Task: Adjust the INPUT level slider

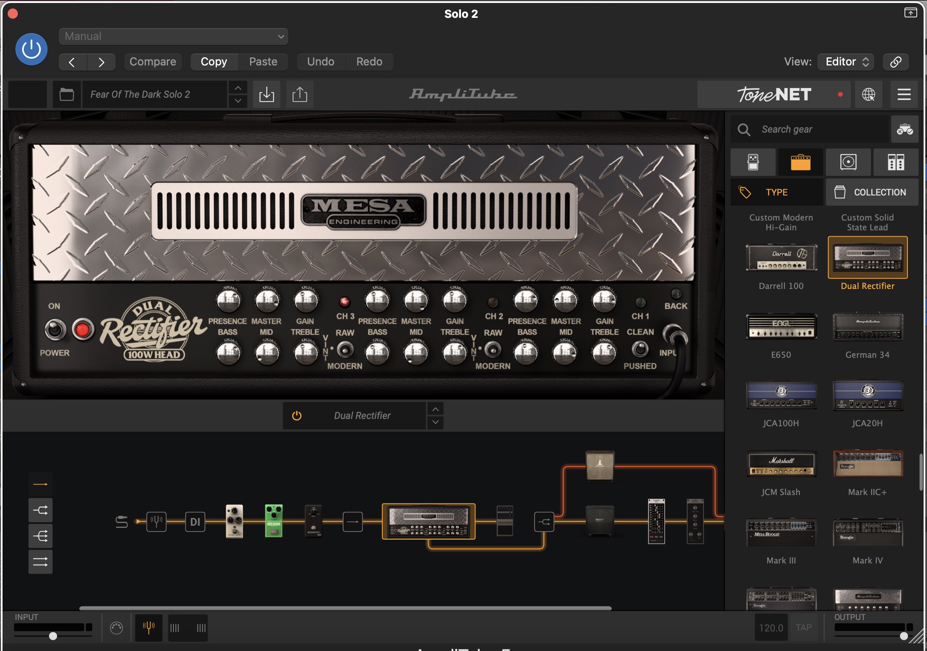Action: pyautogui.click(x=53, y=636)
